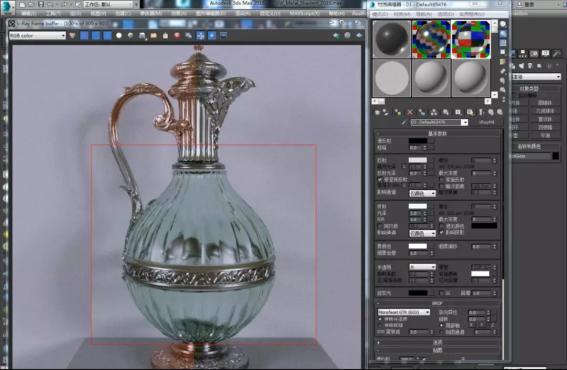Toggle blue channel in V-Ray frame buffer
Viewport: 567px width, 370px height.
[107, 35]
